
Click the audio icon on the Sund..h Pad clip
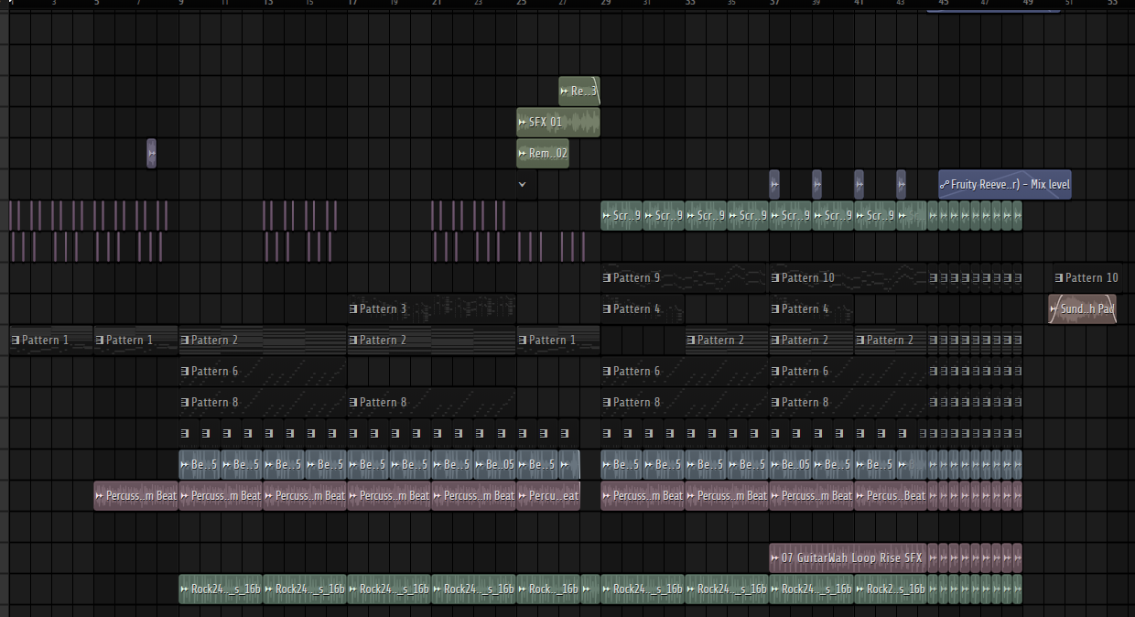(x=1054, y=308)
